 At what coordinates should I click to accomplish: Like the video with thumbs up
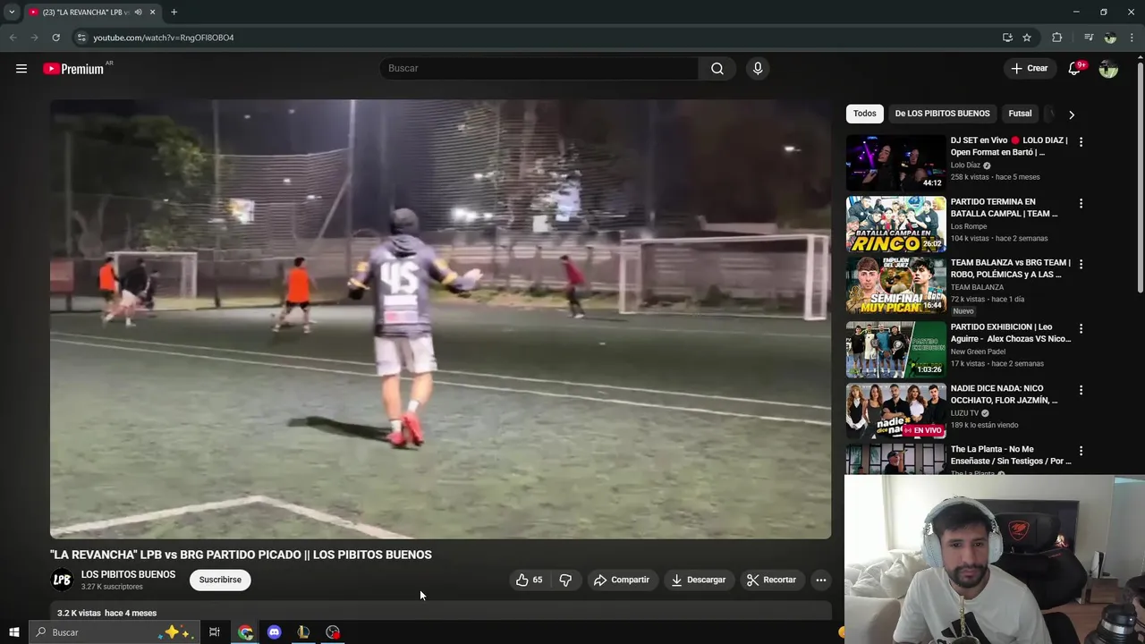530,580
